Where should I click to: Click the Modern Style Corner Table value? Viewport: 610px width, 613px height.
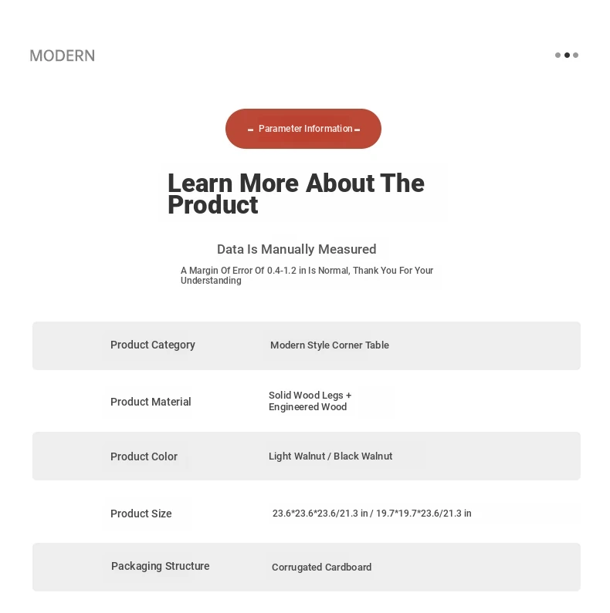coord(330,345)
